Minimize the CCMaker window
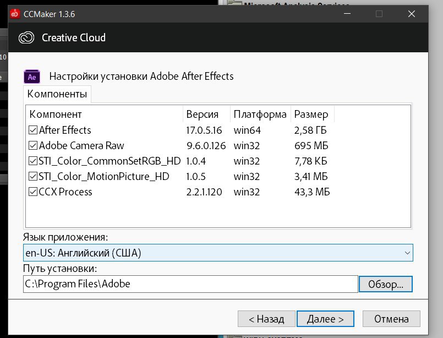Viewport: 443px width, 338px height. (347, 14)
